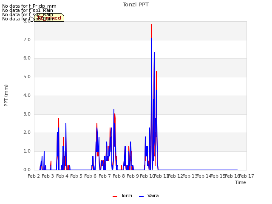The width and height of the screenshot is (272, 204).
Task: Click the blue Vaira peak at 6.3 mm
Action: point(154,52)
